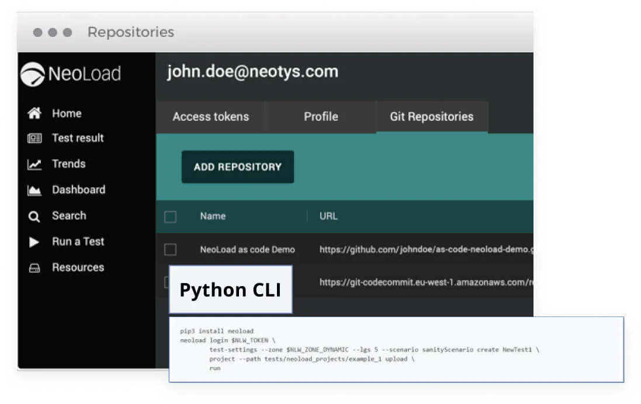Open the Dashboard area-chart icon
Screen dimensions: 641x404
tap(34, 190)
